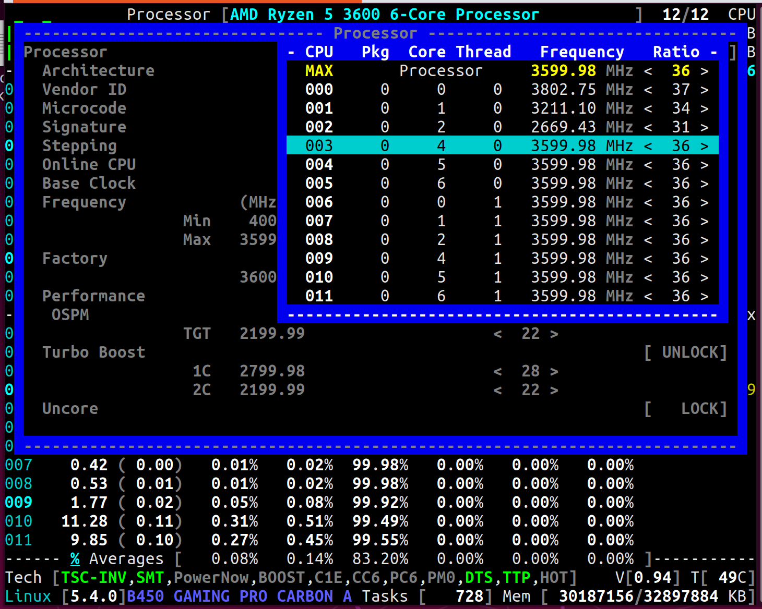
Task: Click the 49C temperature reading
Action: click(x=732, y=577)
